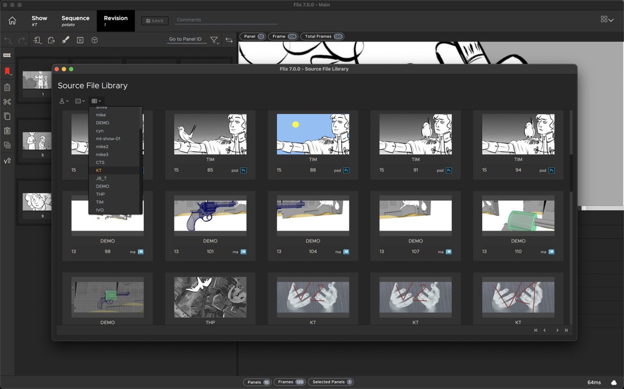
Task: Select the THP black-and-white thumbnail
Action: tap(210, 296)
